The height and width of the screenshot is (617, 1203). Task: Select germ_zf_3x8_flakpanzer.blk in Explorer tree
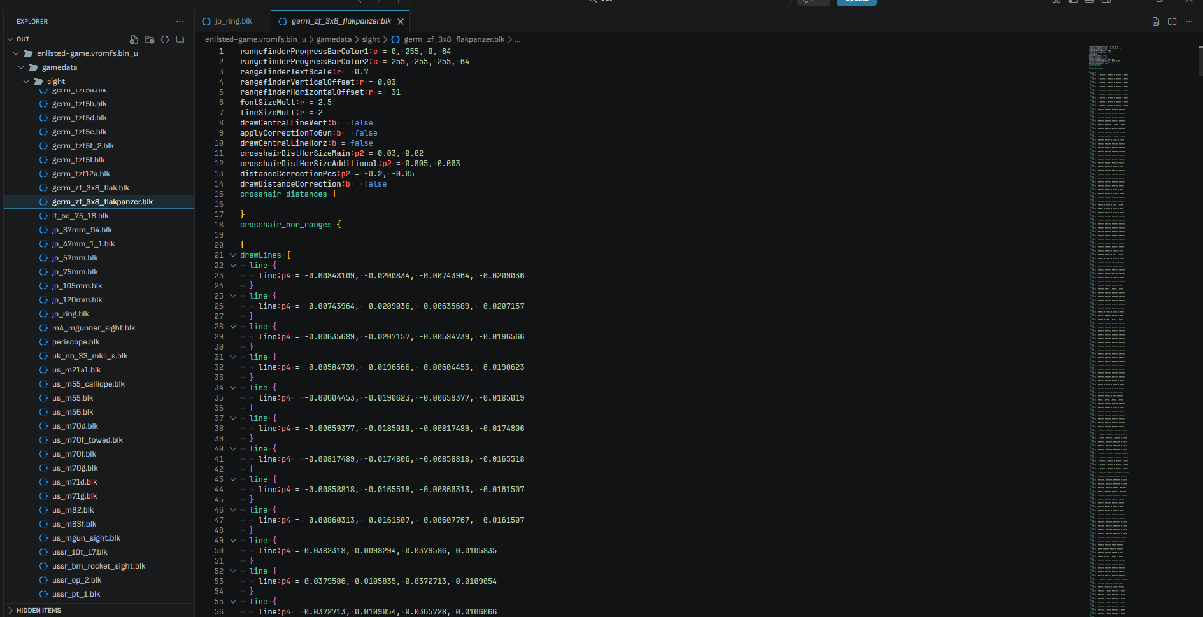tap(99, 202)
